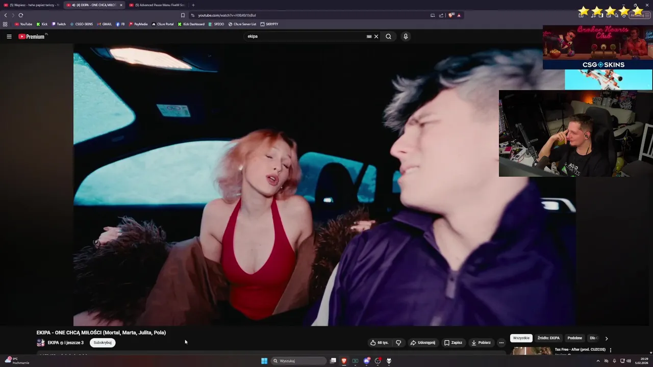Click the taskbar Wyszukaj search box
The width and height of the screenshot is (653, 367).
[x=298, y=361]
